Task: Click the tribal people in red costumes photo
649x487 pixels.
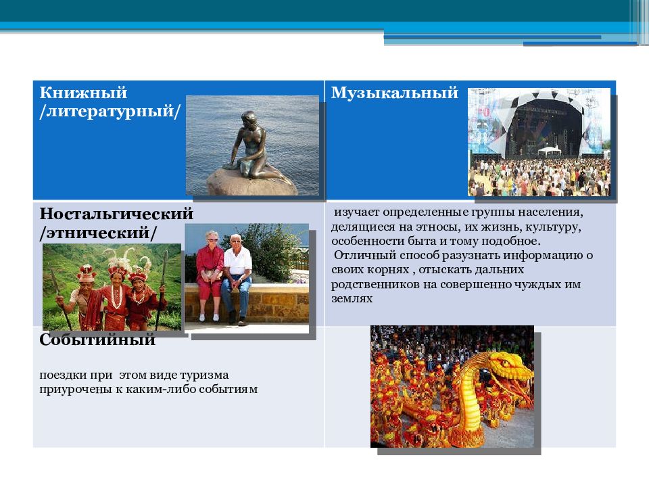Action: 112,287
